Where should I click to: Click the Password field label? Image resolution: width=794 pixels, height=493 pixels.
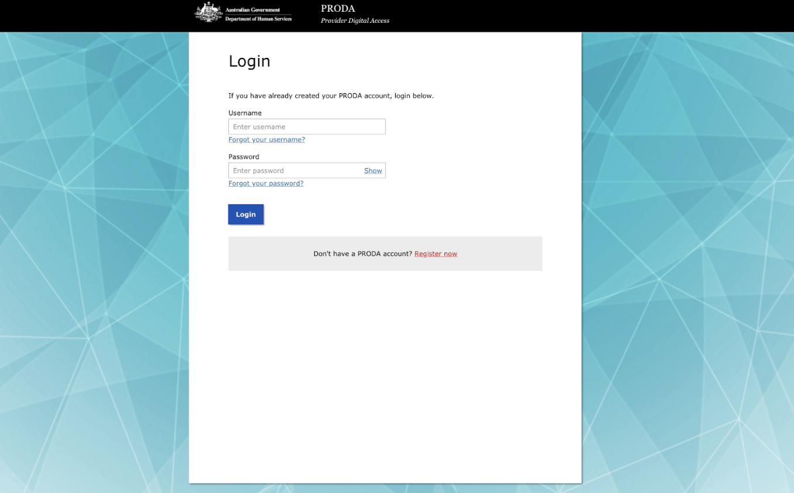point(244,157)
